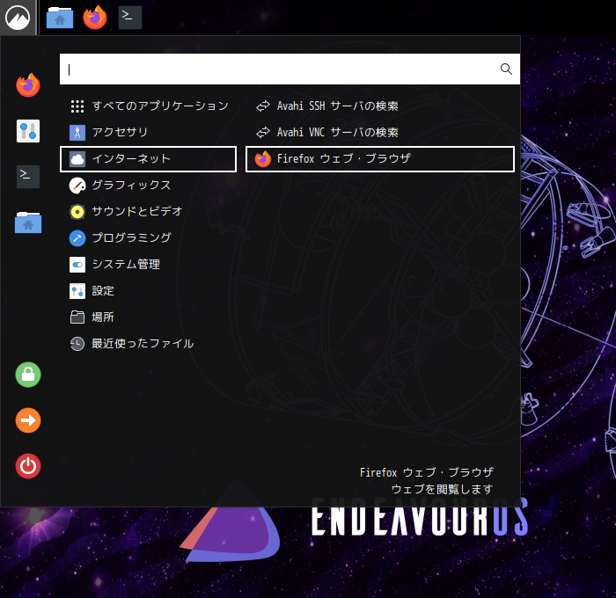Click the arrows icon beside Avahi VNC entry
616x598 pixels.
[263, 132]
